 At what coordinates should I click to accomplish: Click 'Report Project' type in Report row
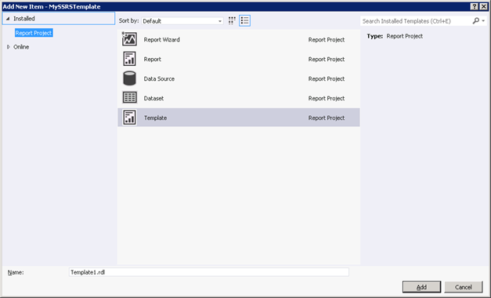[327, 60]
